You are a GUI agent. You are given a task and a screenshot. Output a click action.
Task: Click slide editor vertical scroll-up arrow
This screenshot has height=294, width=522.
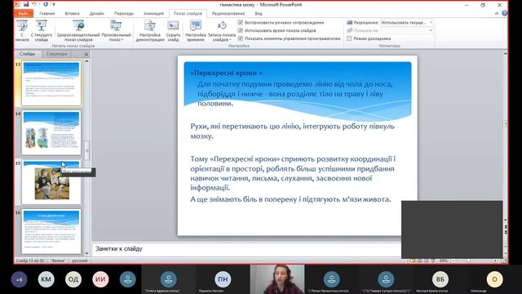(505, 53)
